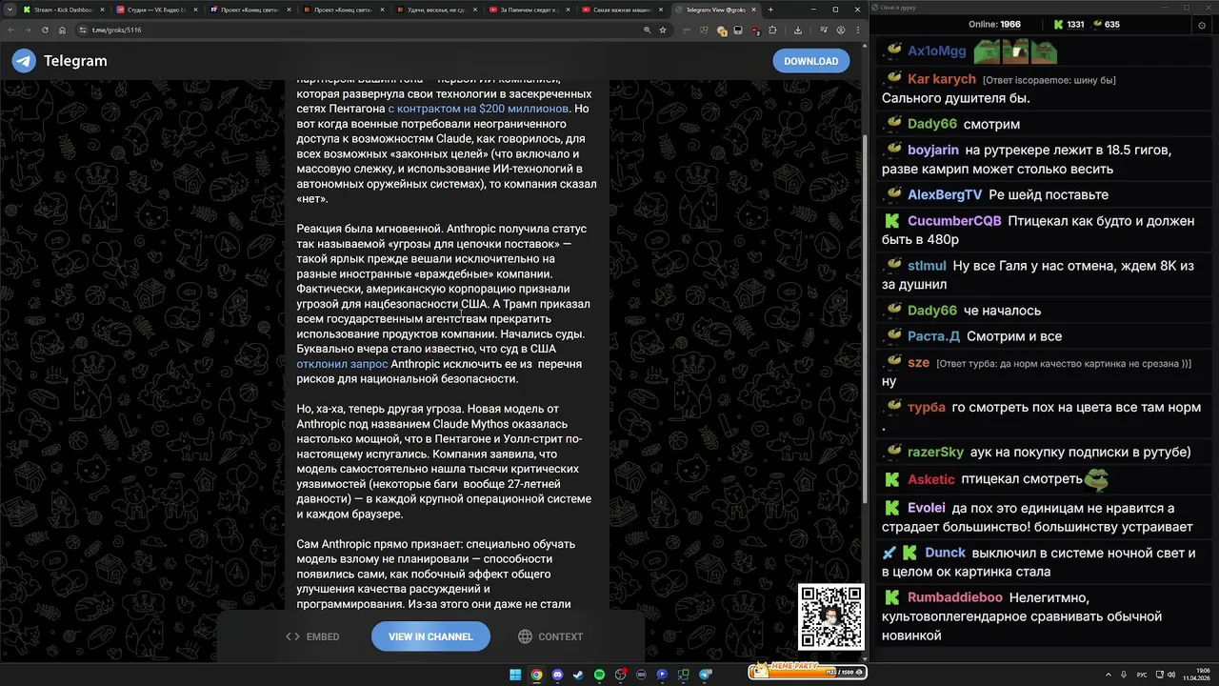Screen dimensions: 1219x686
Task: Open Chrome downloads icon
Action: coord(797,30)
